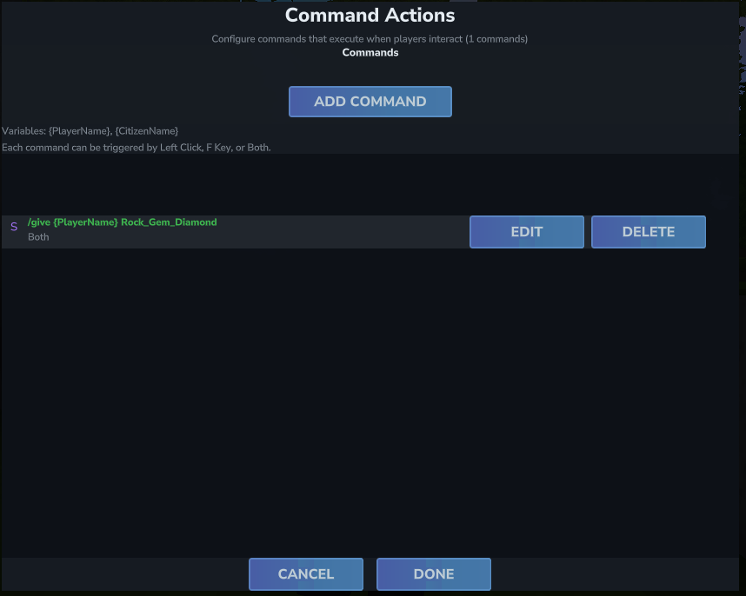Image resolution: width=746 pixels, height=596 pixels.
Task: Confirm changes with the DONE button
Action: pyautogui.click(x=433, y=573)
